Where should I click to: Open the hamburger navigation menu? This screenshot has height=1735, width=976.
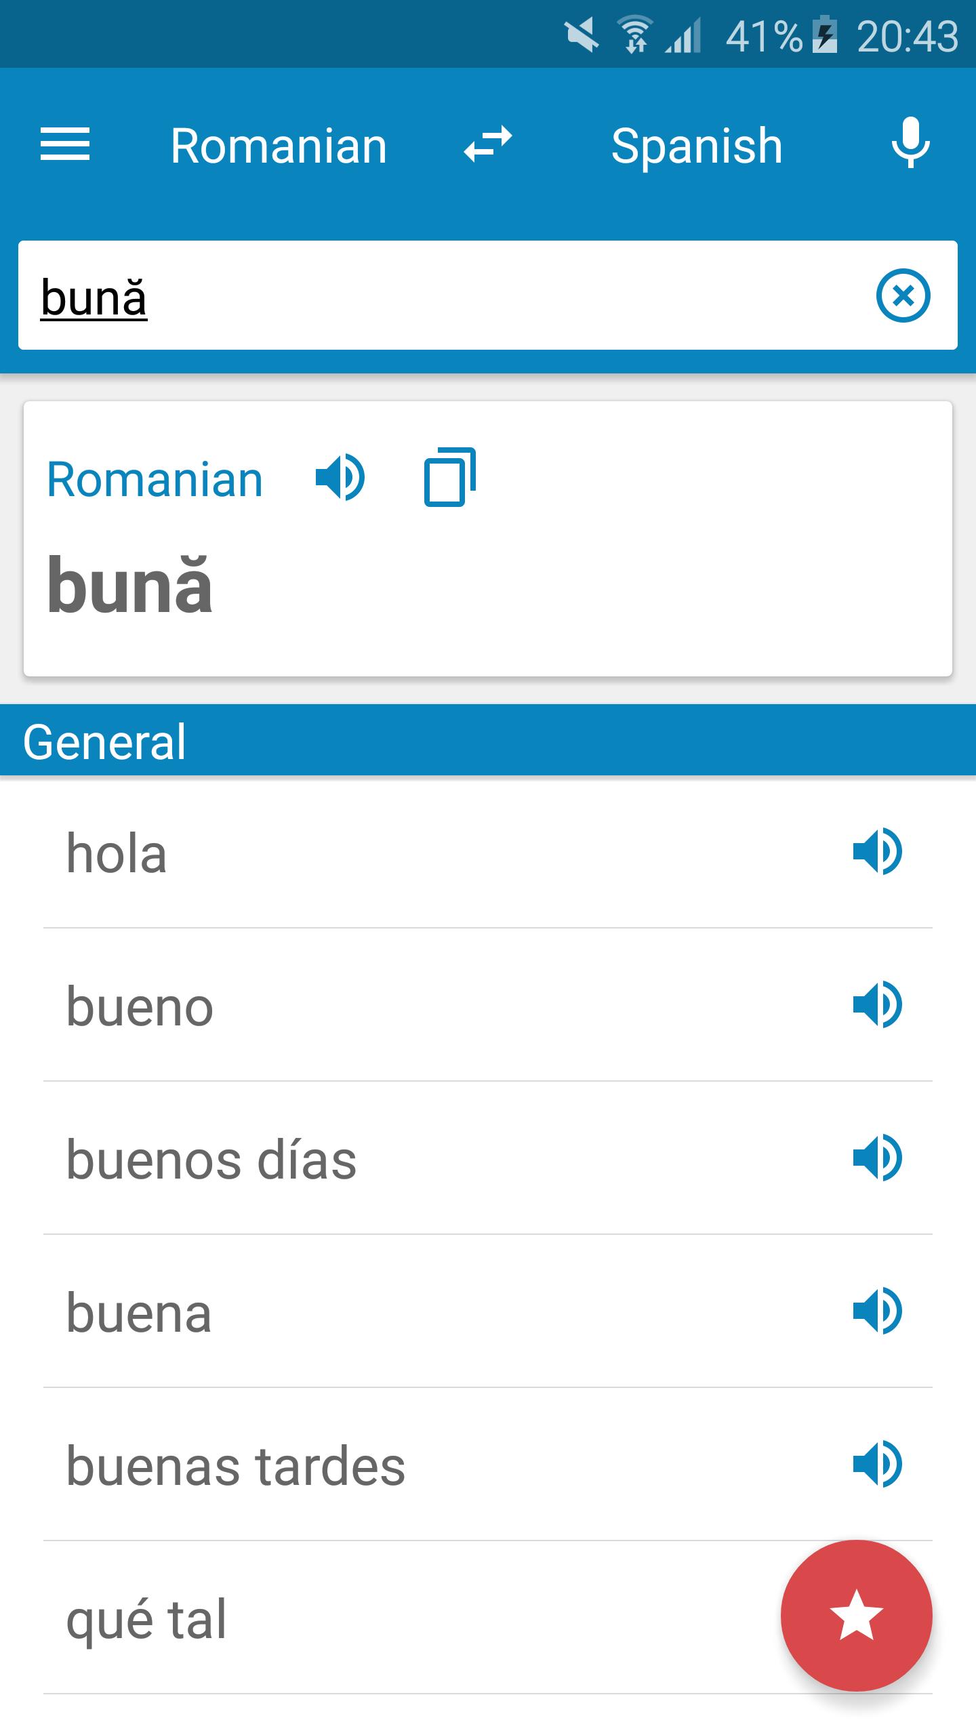click(65, 145)
